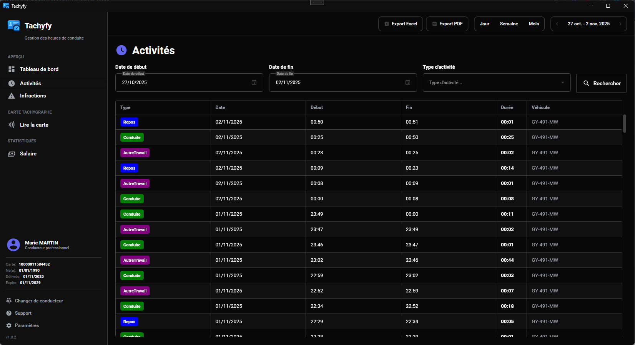Export the activities to Excel
Screen dimensions: 635x345
point(401,24)
